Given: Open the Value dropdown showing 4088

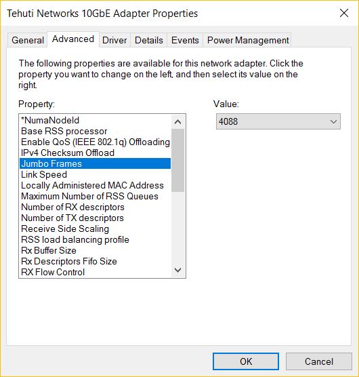Looking at the screenshot, I should pos(278,121).
